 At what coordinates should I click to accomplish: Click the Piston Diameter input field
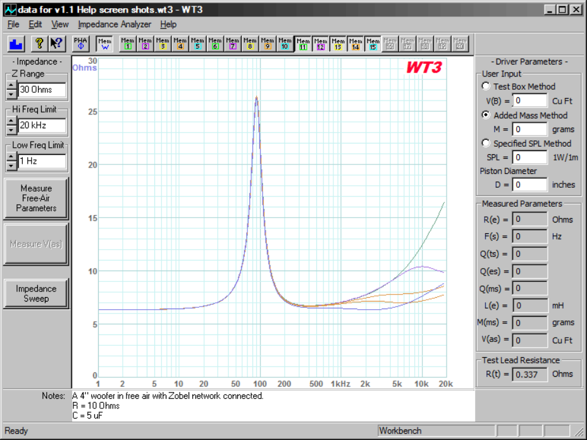(x=529, y=185)
